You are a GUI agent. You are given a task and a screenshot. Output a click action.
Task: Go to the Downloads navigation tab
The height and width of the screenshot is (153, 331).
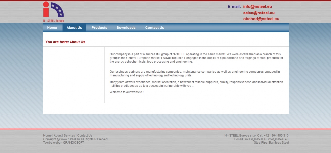[126, 28]
